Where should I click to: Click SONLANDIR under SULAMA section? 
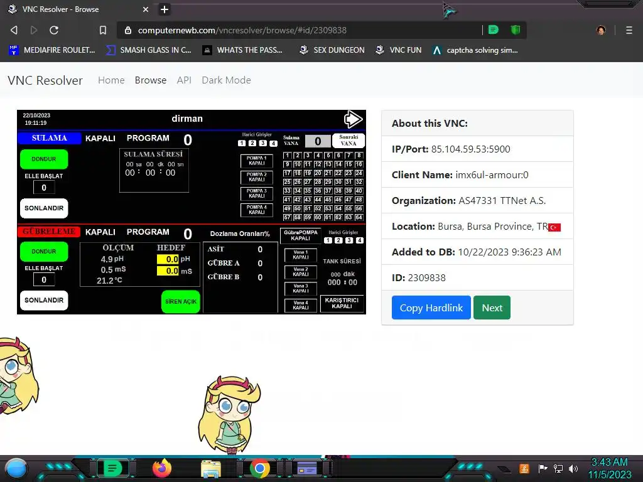[44, 208]
